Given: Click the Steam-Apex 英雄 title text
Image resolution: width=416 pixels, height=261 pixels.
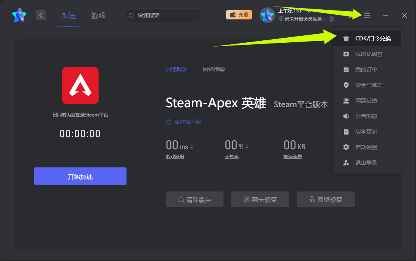Looking at the screenshot, I should [x=216, y=103].
